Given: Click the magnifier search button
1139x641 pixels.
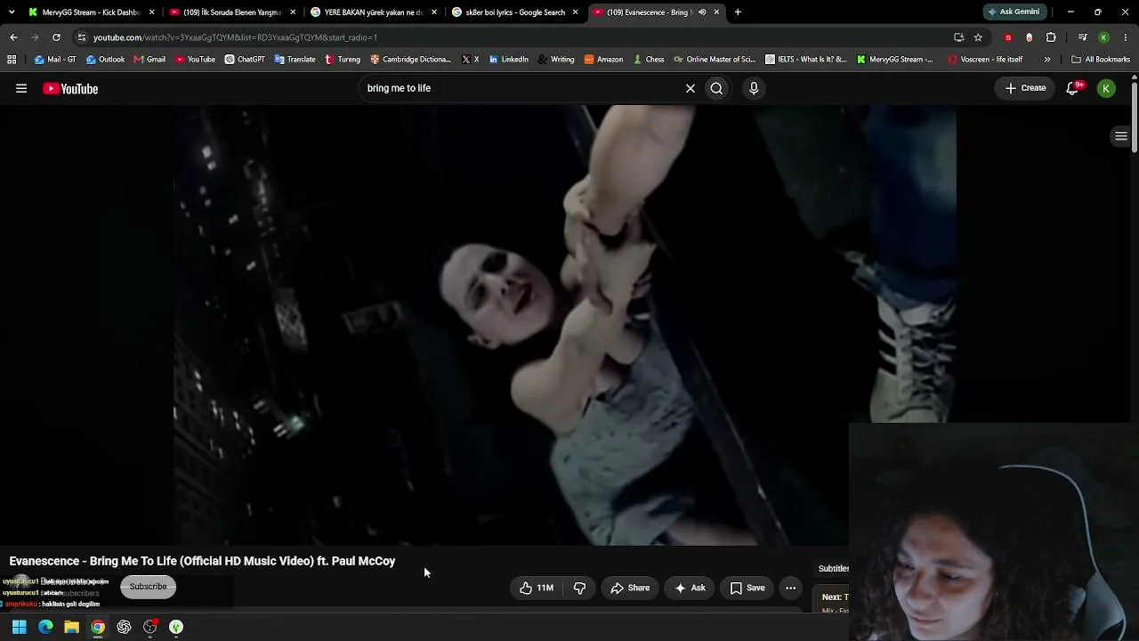Looking at the screenshot, I should point(716,88).
